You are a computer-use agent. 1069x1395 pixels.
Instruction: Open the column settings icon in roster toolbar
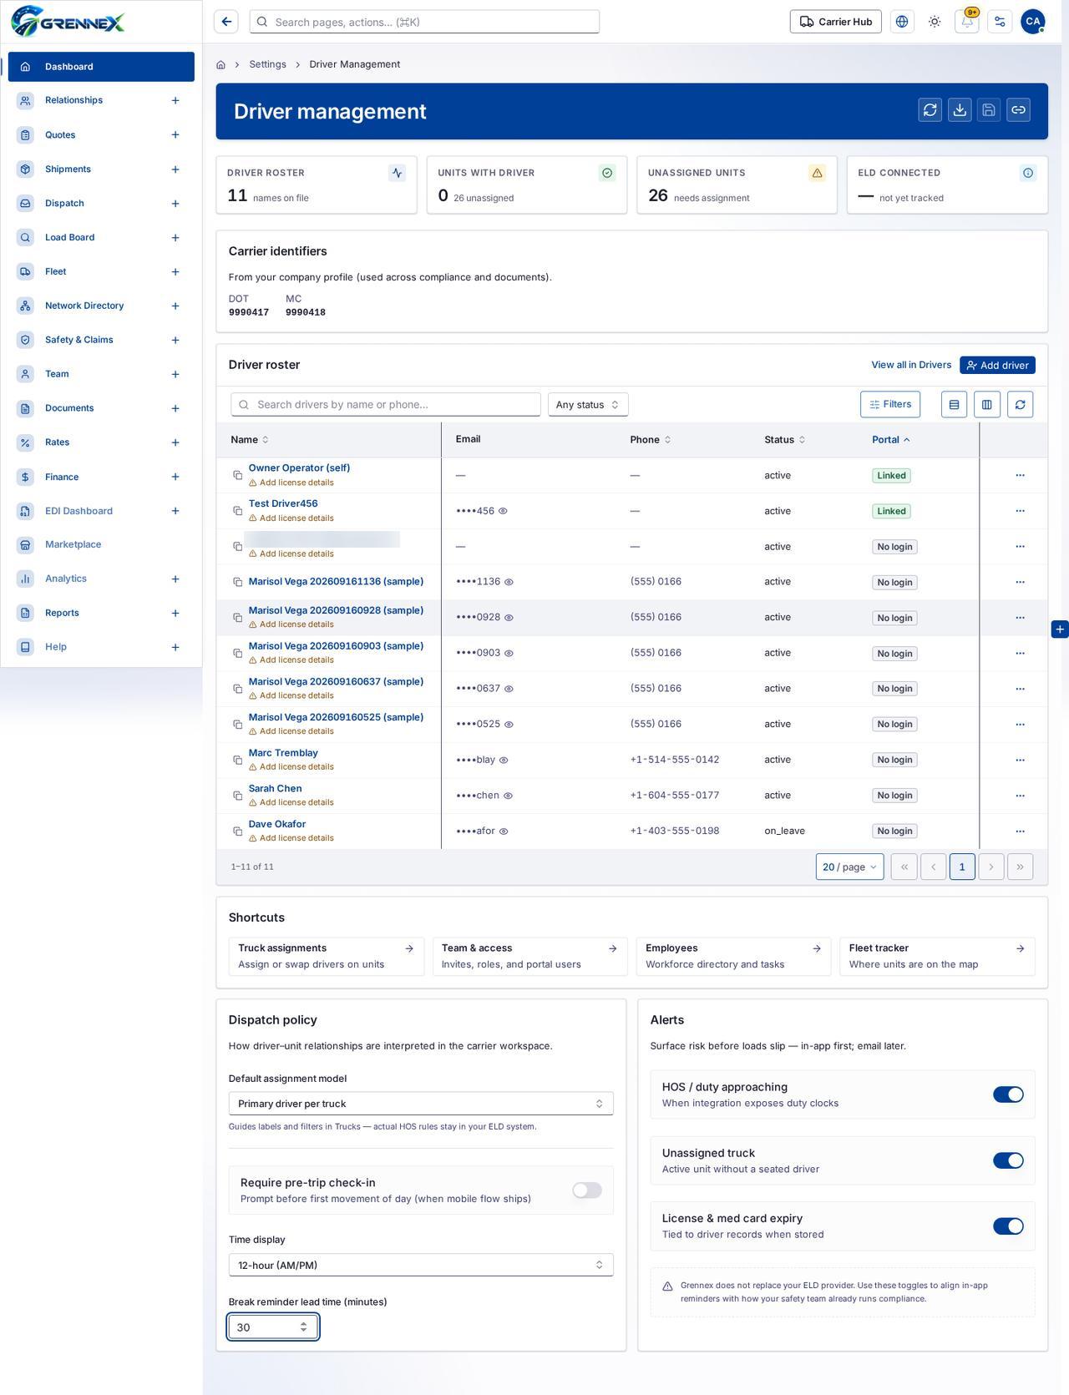tap(987, 404)
